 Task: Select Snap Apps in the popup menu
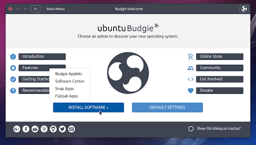64,89
